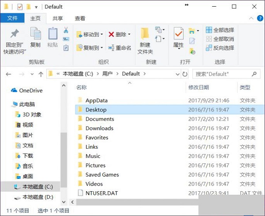
Task: Expand the Delete dropdown arrow
Action: click(x=129, y=34)
